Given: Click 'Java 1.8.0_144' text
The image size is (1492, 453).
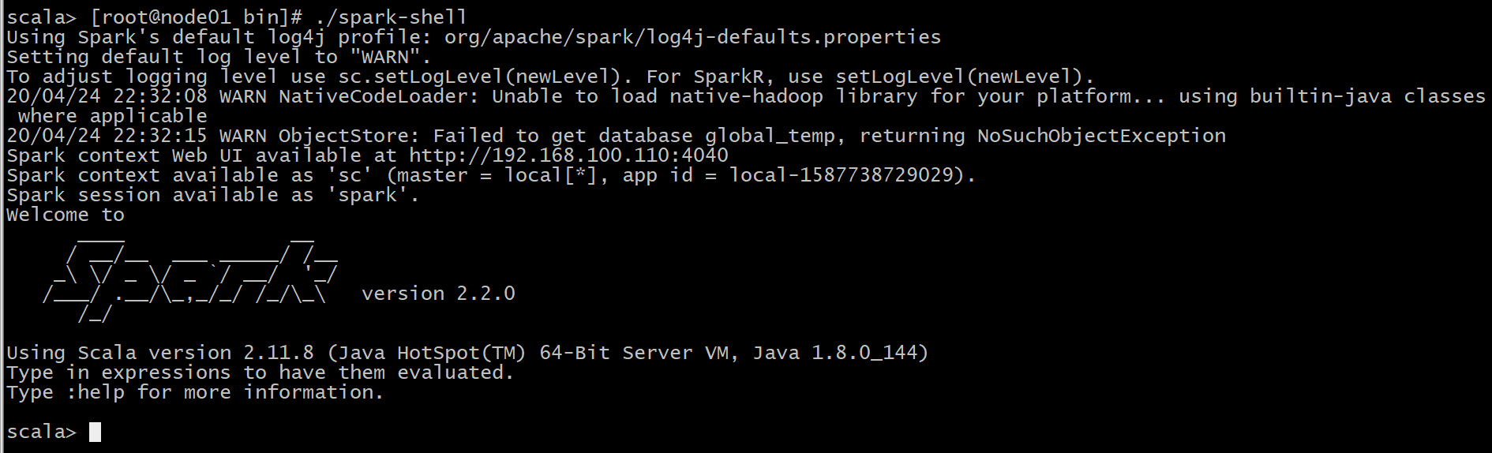Looking at the screenshot, I should (837, 353).
